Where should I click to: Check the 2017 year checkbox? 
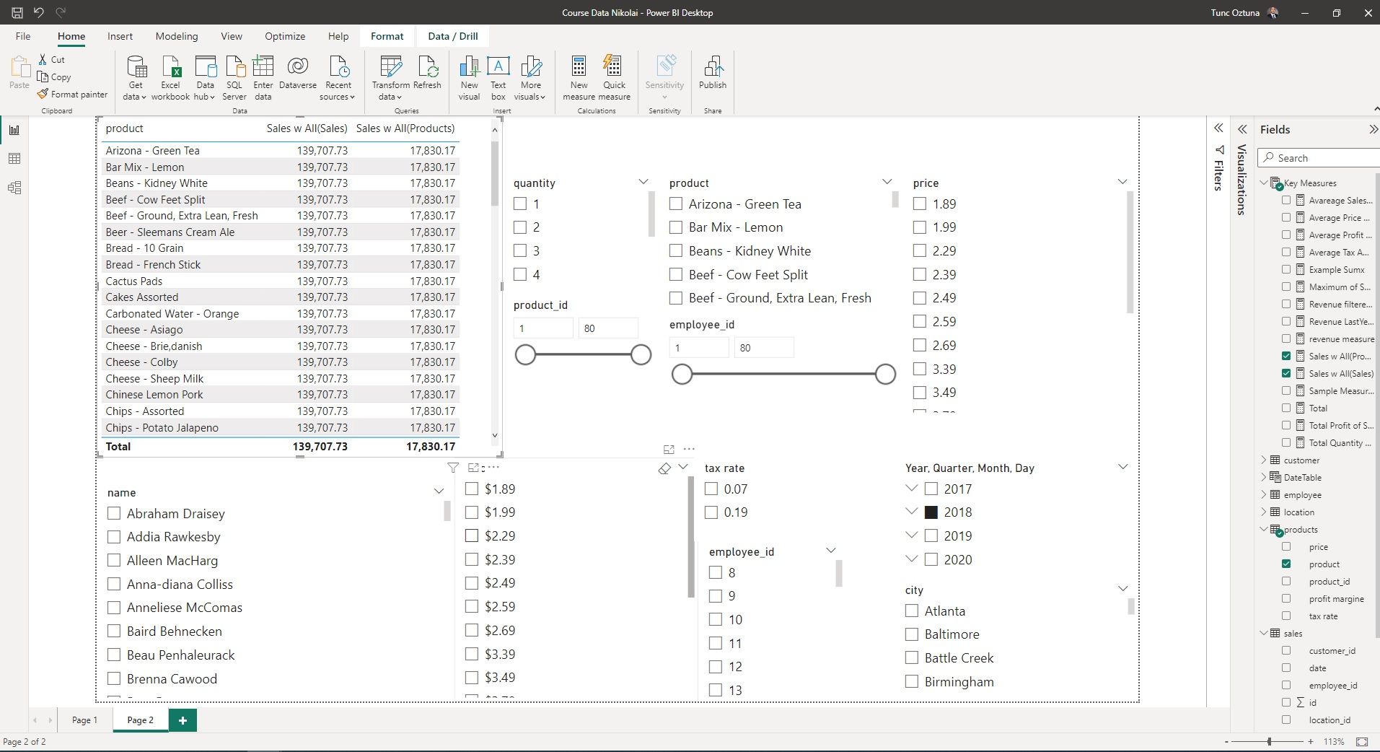tap(931, 489)
